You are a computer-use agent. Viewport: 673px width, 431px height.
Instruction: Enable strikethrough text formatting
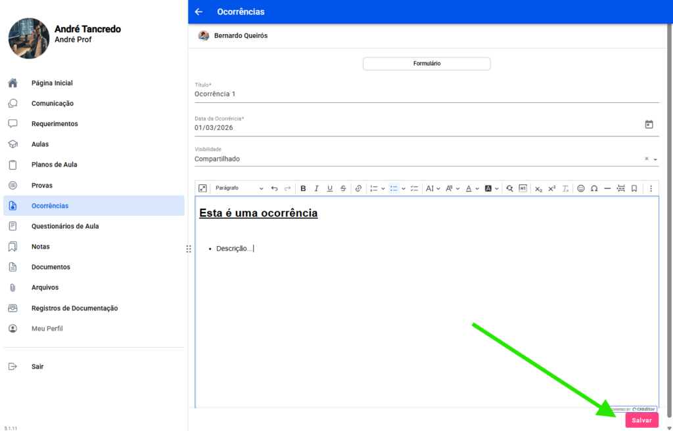pyautogui.click(x=343, y=188)
